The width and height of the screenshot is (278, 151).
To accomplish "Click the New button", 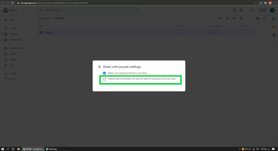I will (x=10, y=20).
